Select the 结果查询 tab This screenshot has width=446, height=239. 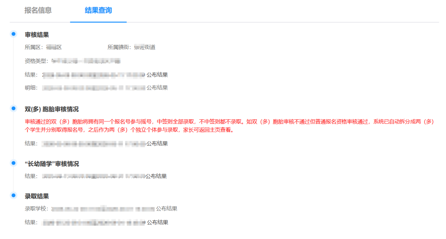tap(98, 10)
